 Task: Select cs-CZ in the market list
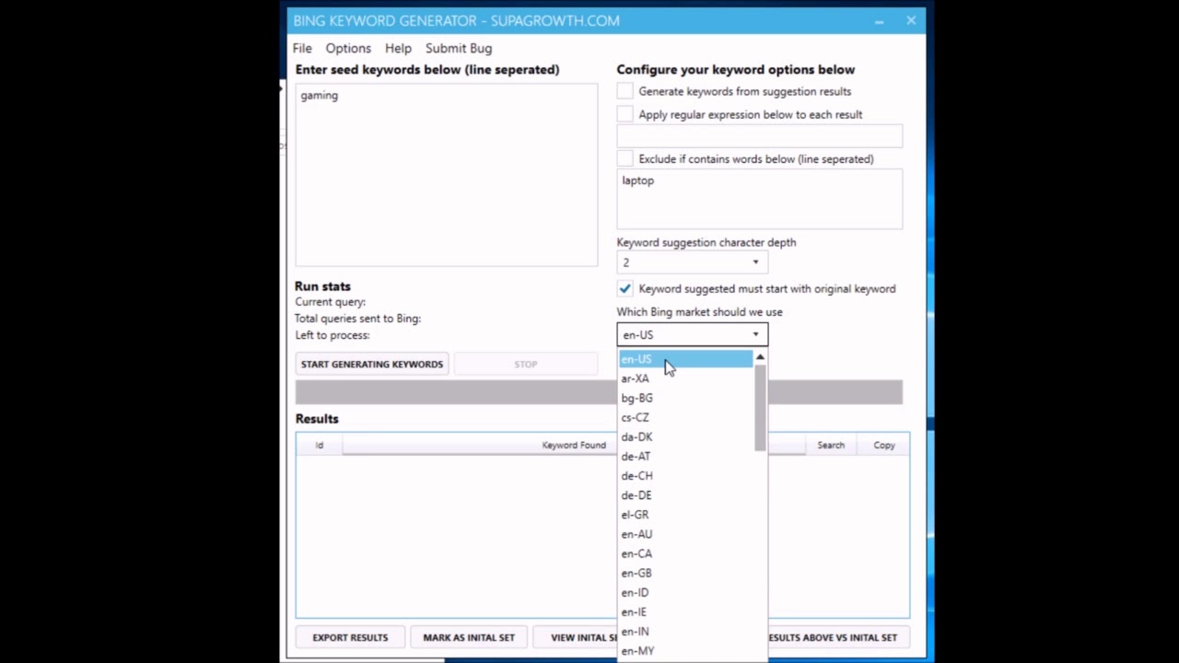tap(686, 417)
